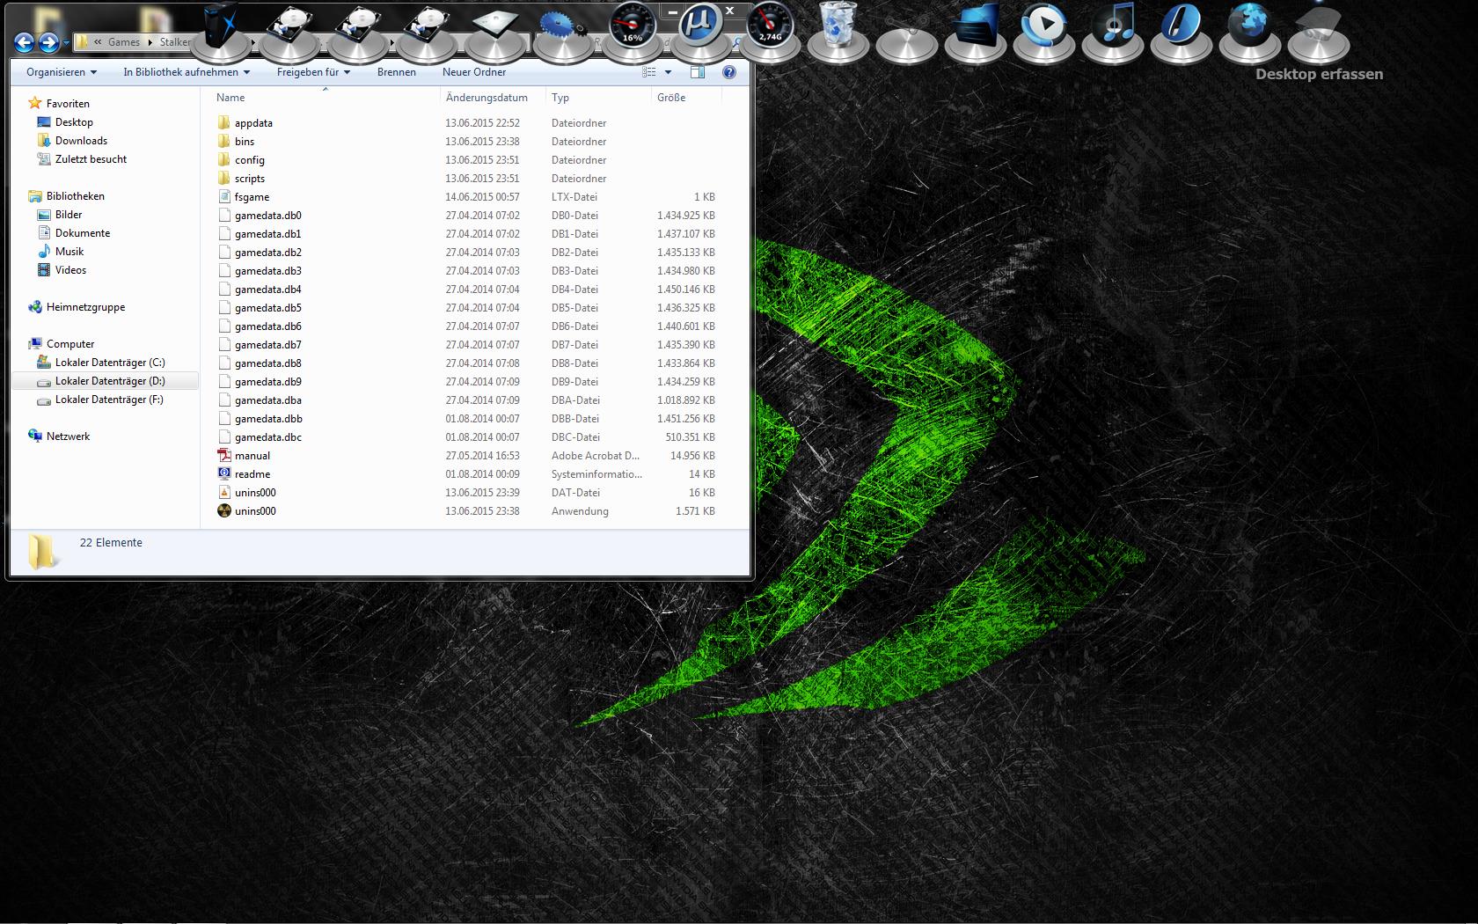1478x924 pixels.
Task: Select the readme system information icon
Action: point(224,474)
